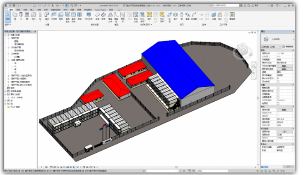
Task: Select the Railing tool
Action: click(89, 16)
